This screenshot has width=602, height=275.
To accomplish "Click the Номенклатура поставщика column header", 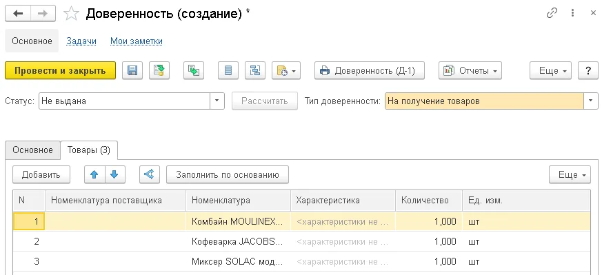I will 116,200.
